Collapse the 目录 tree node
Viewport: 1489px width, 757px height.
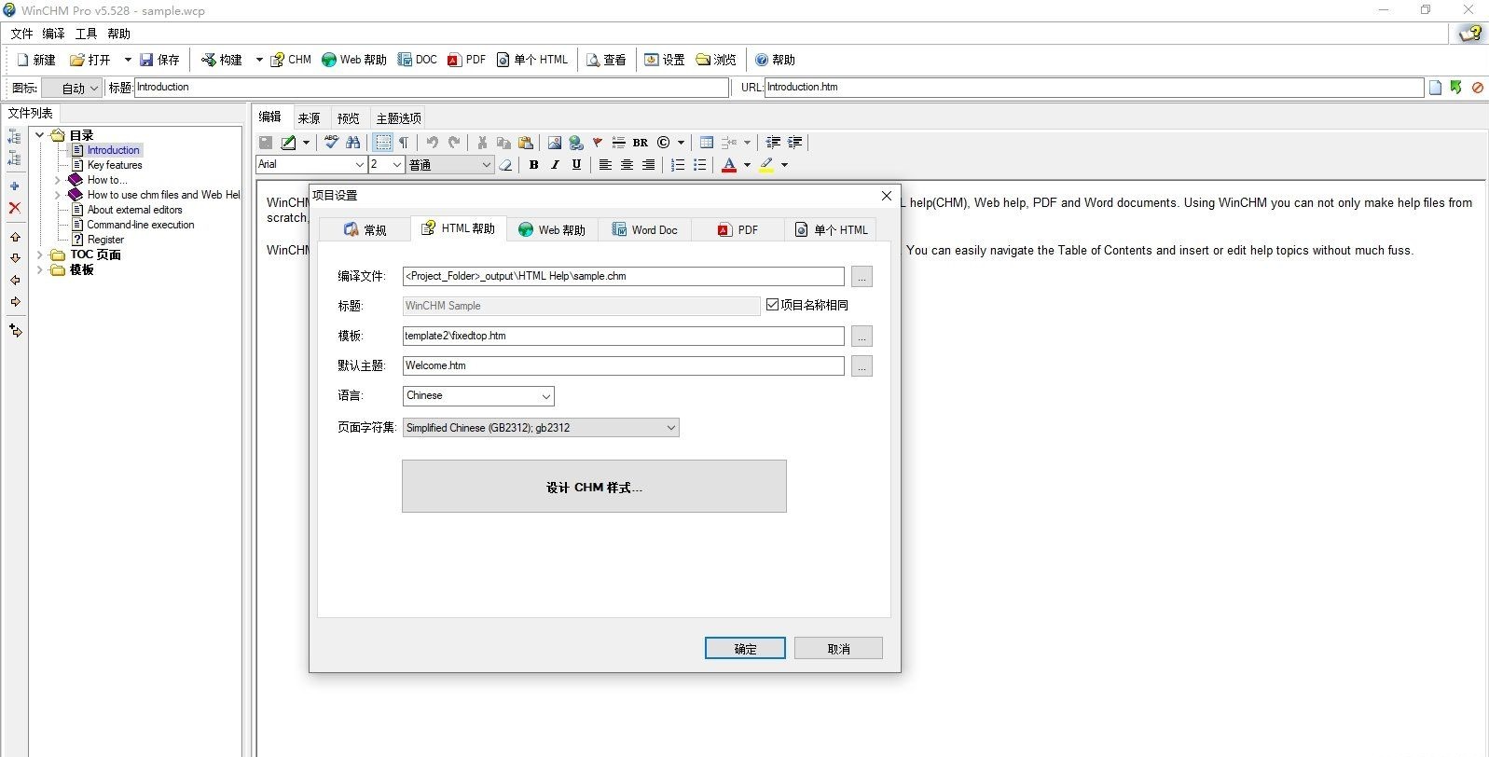coord(39,135)
